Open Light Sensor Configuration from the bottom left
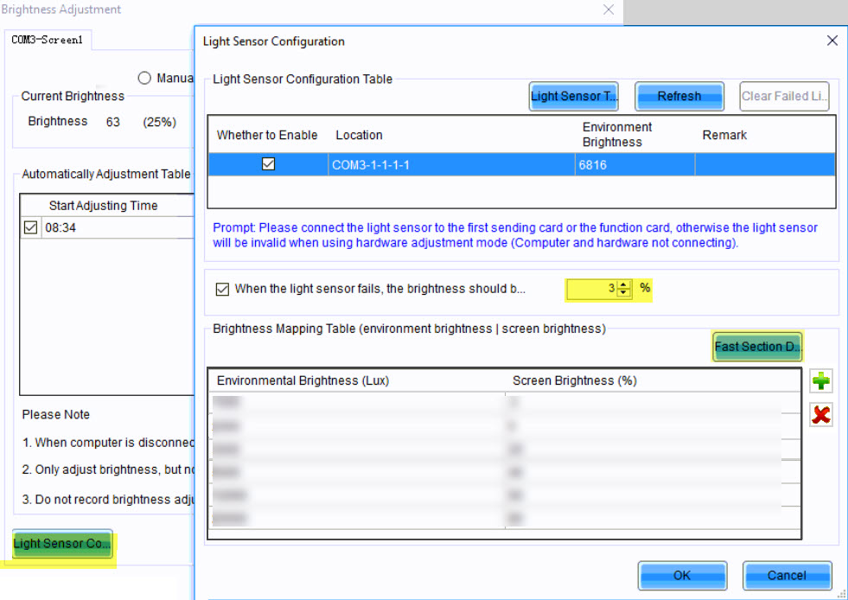The image size is (848, 600). (62, 544)
